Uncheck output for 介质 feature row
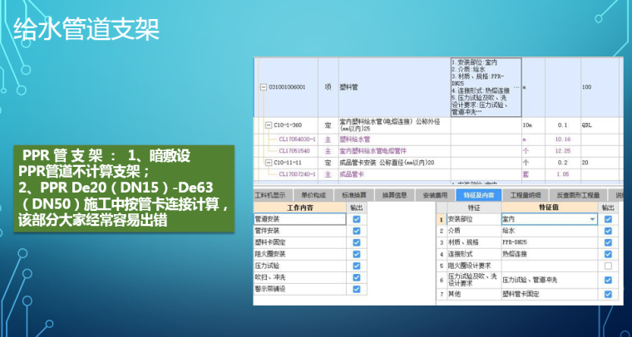The width and height of the screenshot is (632, 337). (x=608, y=231)
